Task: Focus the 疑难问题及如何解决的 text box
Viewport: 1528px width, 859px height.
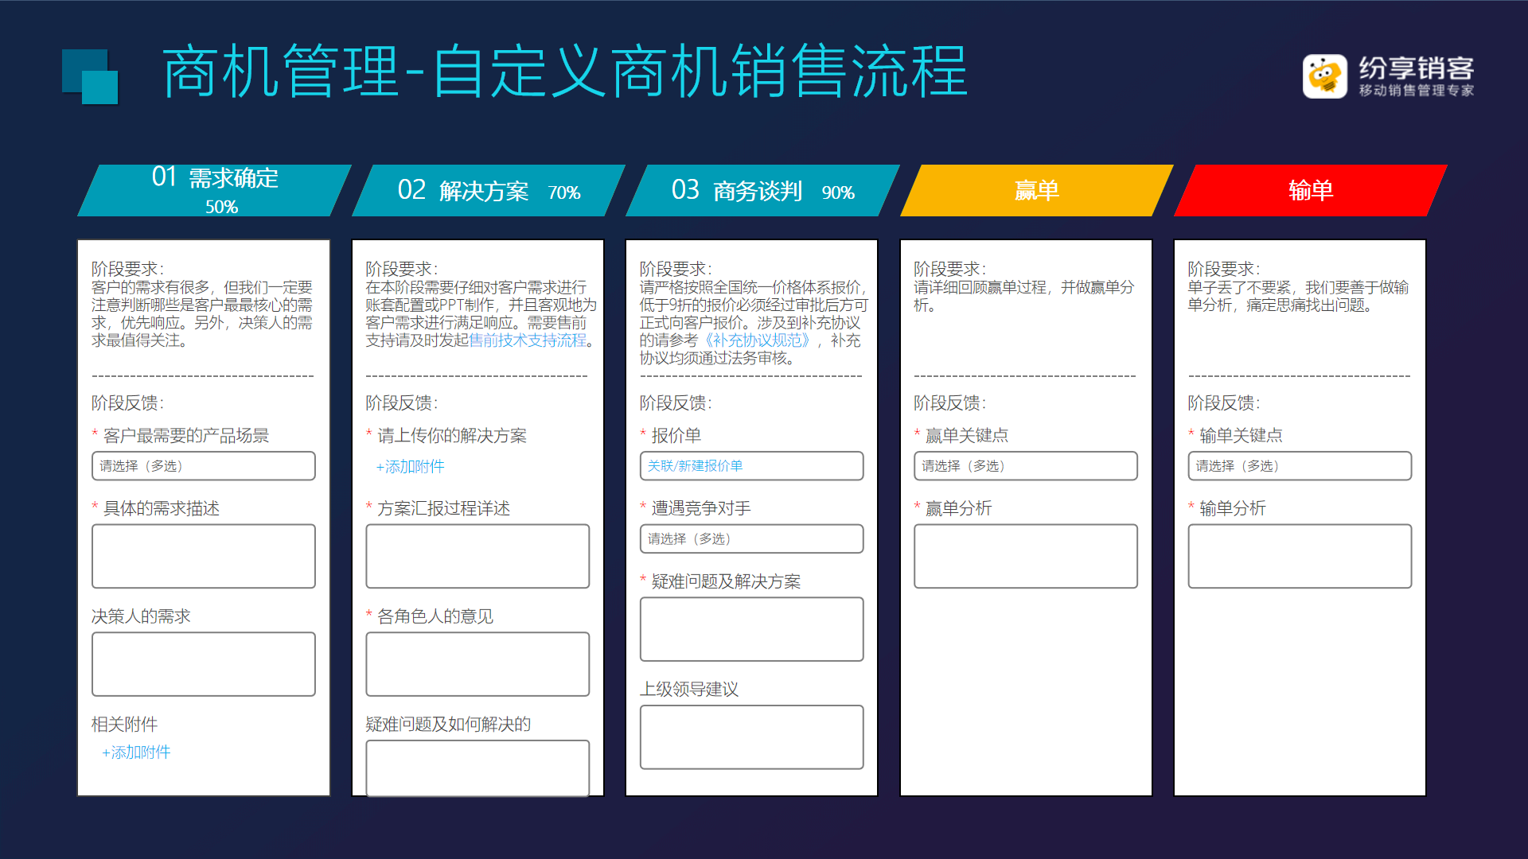Action: point(477,768)
